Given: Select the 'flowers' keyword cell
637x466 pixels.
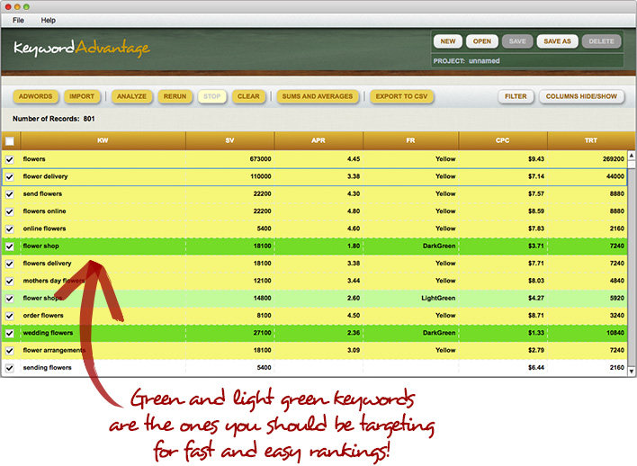Looking at the screenshot, I should coord(103,159).
